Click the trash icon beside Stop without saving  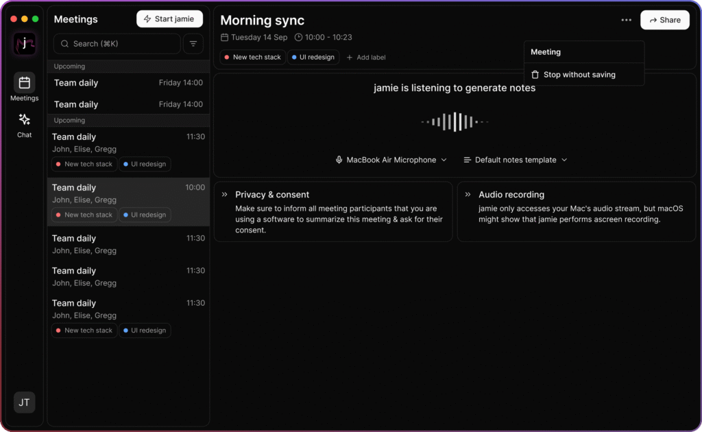535,74
